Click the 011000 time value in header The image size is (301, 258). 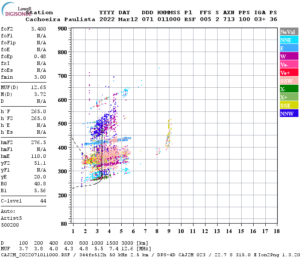169,19
